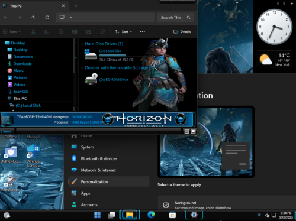Viewport: 296px width, 221px height.
Task: Open the See more ellipsis menu
Action: (x=143, y=32)
